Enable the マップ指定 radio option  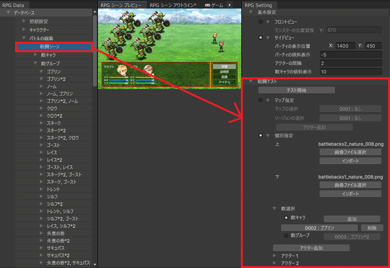261,101
